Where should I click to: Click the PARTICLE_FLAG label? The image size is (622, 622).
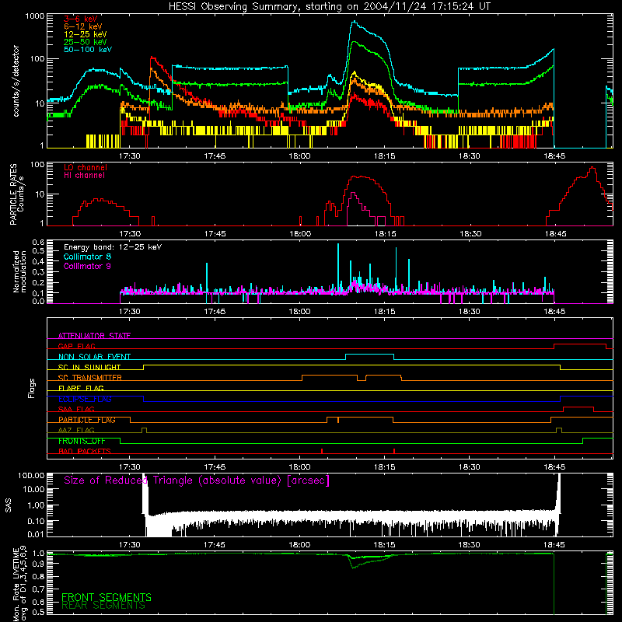[87, 420]
